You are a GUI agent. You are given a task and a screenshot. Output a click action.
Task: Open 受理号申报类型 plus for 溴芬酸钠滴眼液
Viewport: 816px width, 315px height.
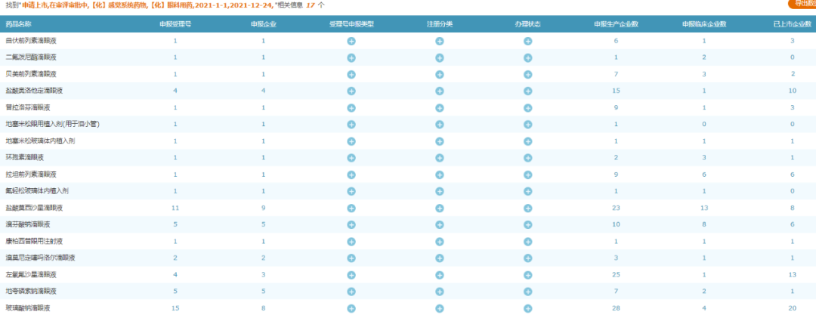pyautogui.click(x=351, y=225)
